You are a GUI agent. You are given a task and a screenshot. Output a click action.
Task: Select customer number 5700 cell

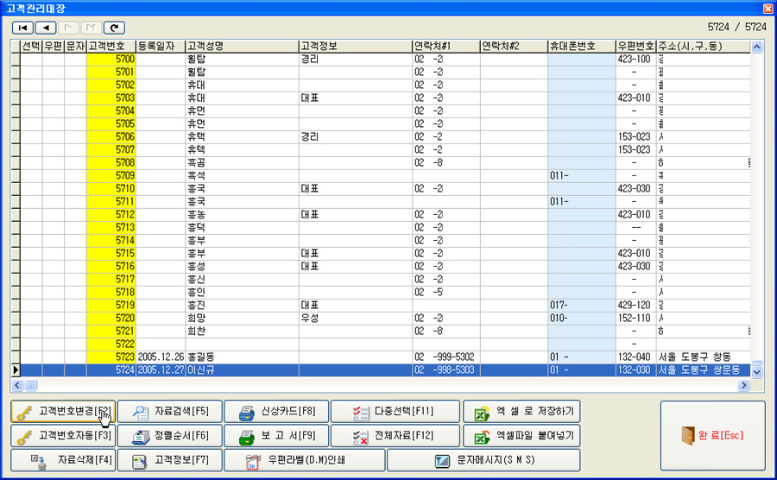(111, 60)
